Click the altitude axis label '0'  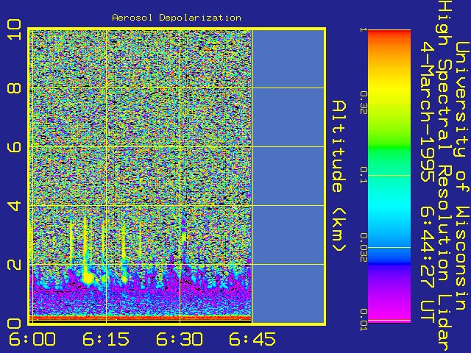[x=14, y=324]
